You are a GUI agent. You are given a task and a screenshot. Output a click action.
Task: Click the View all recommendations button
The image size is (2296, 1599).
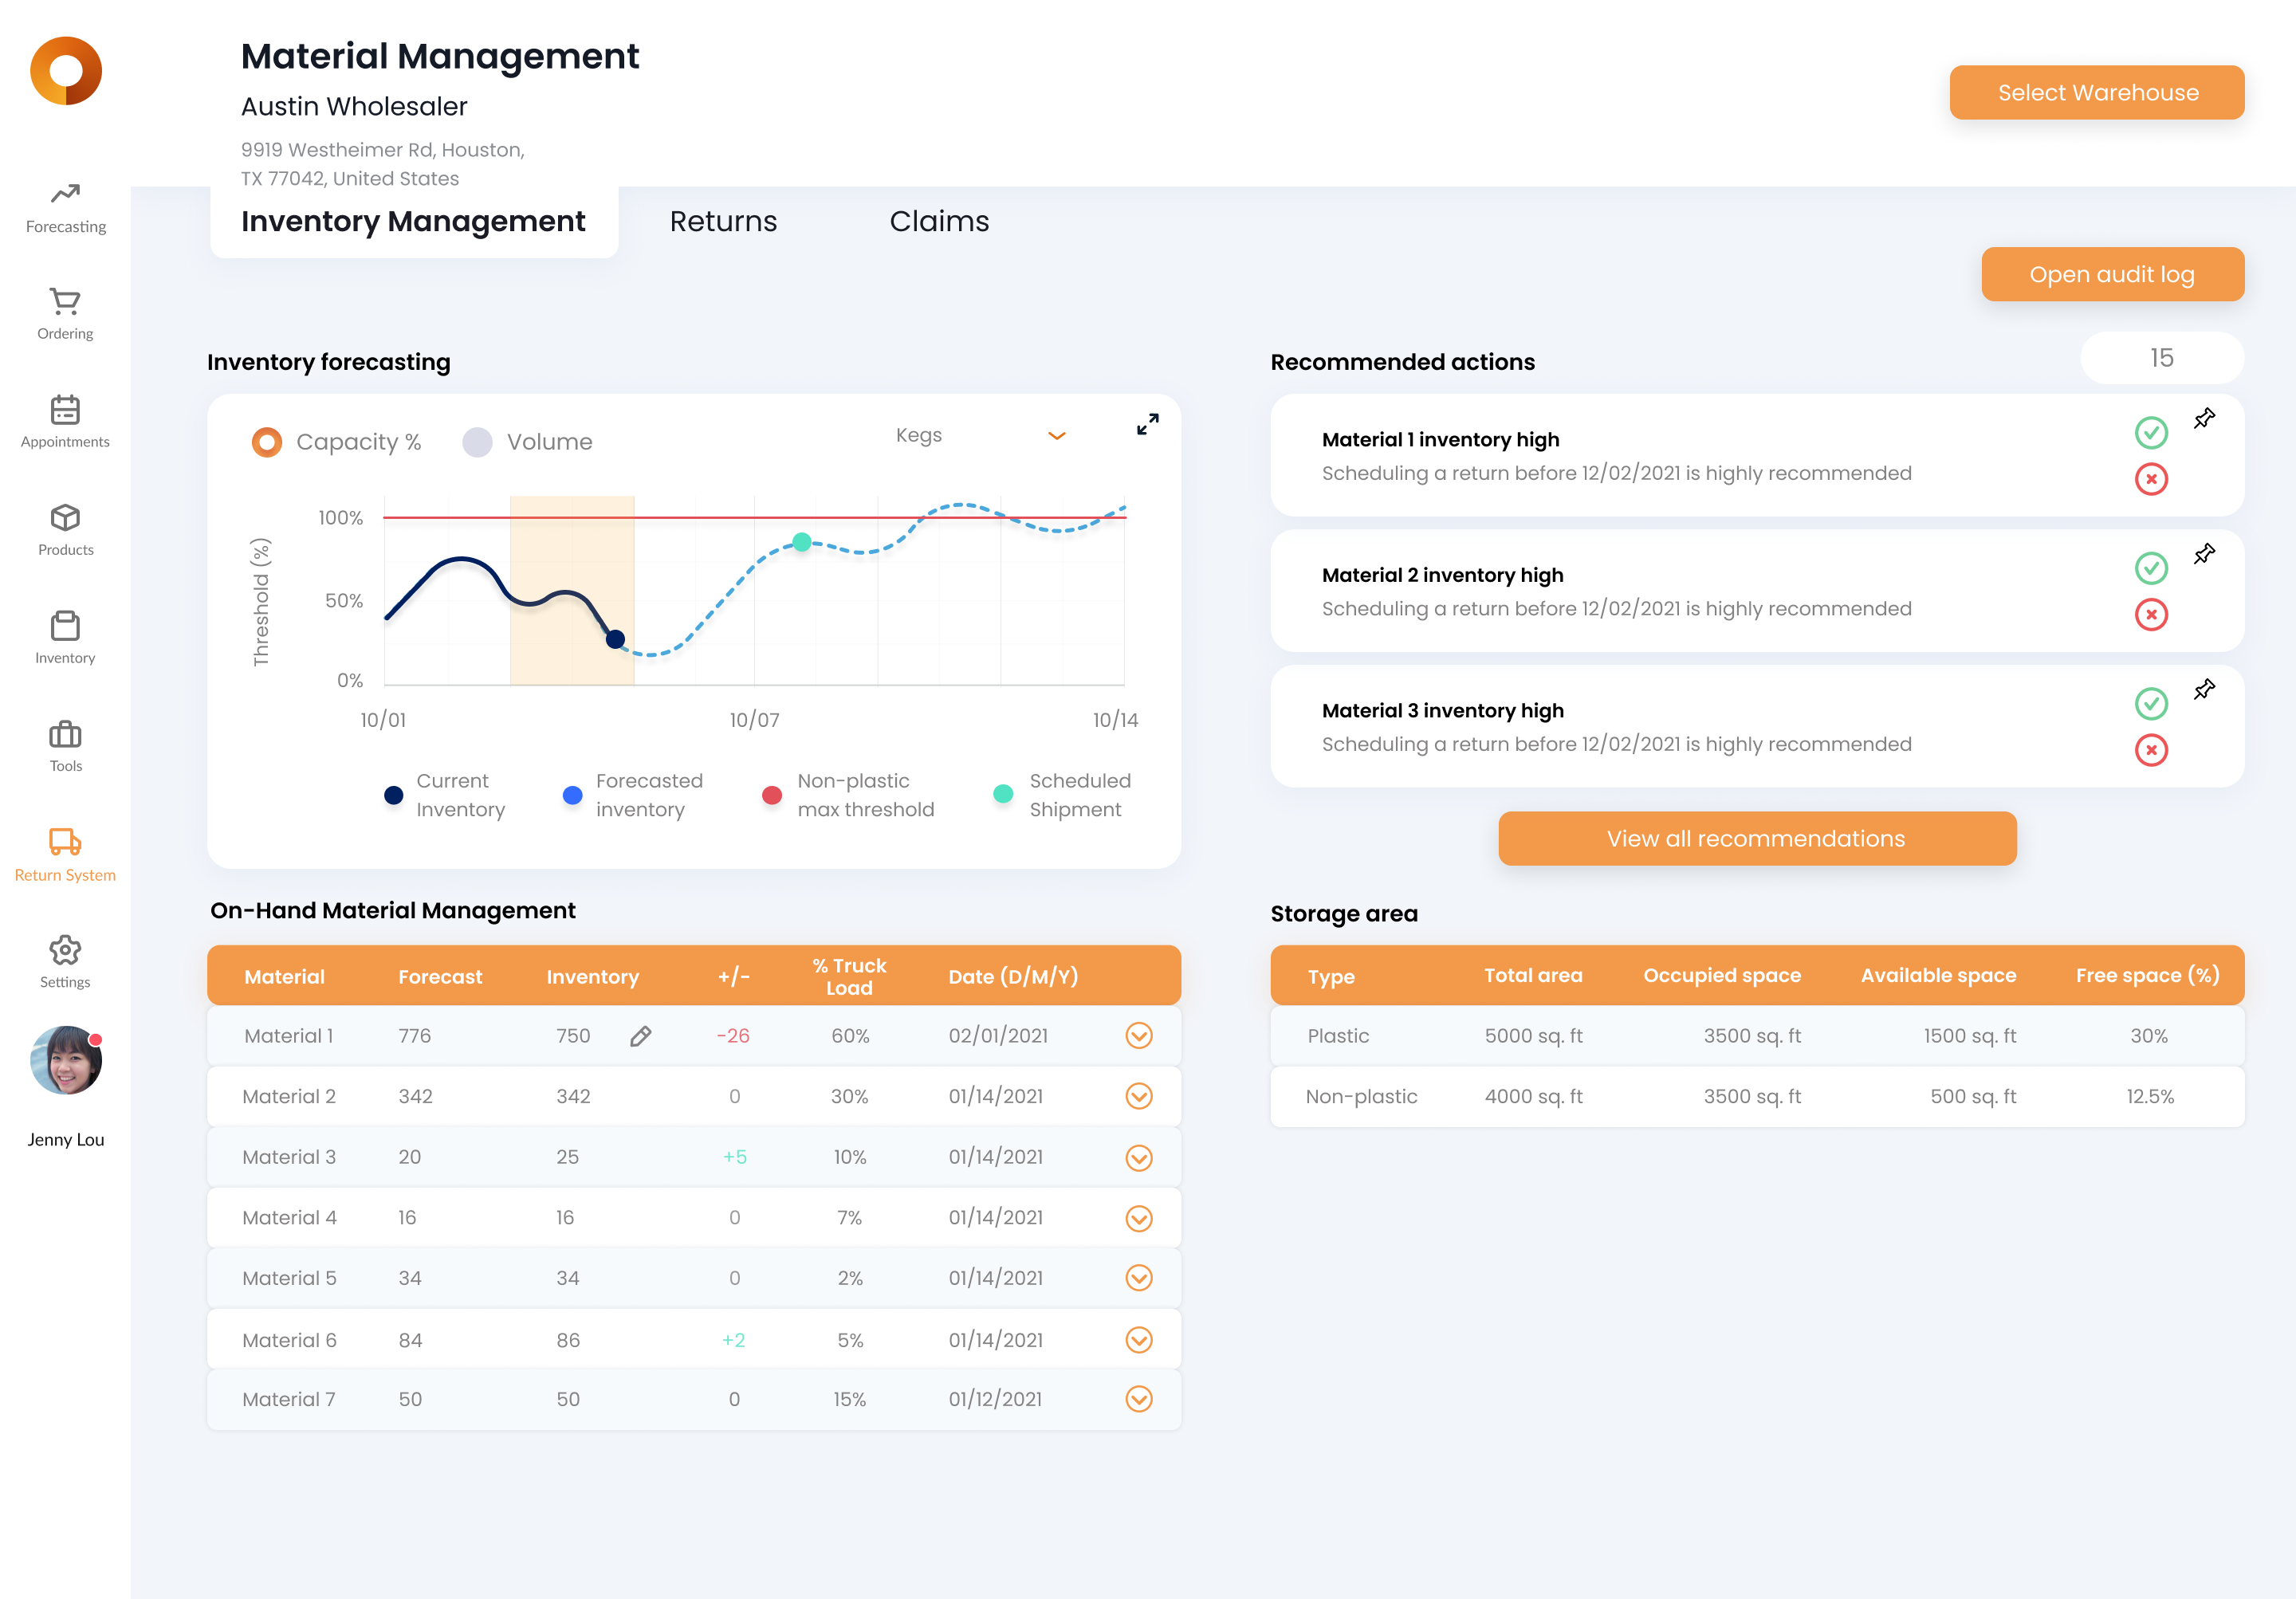[x=1756, y=838]
